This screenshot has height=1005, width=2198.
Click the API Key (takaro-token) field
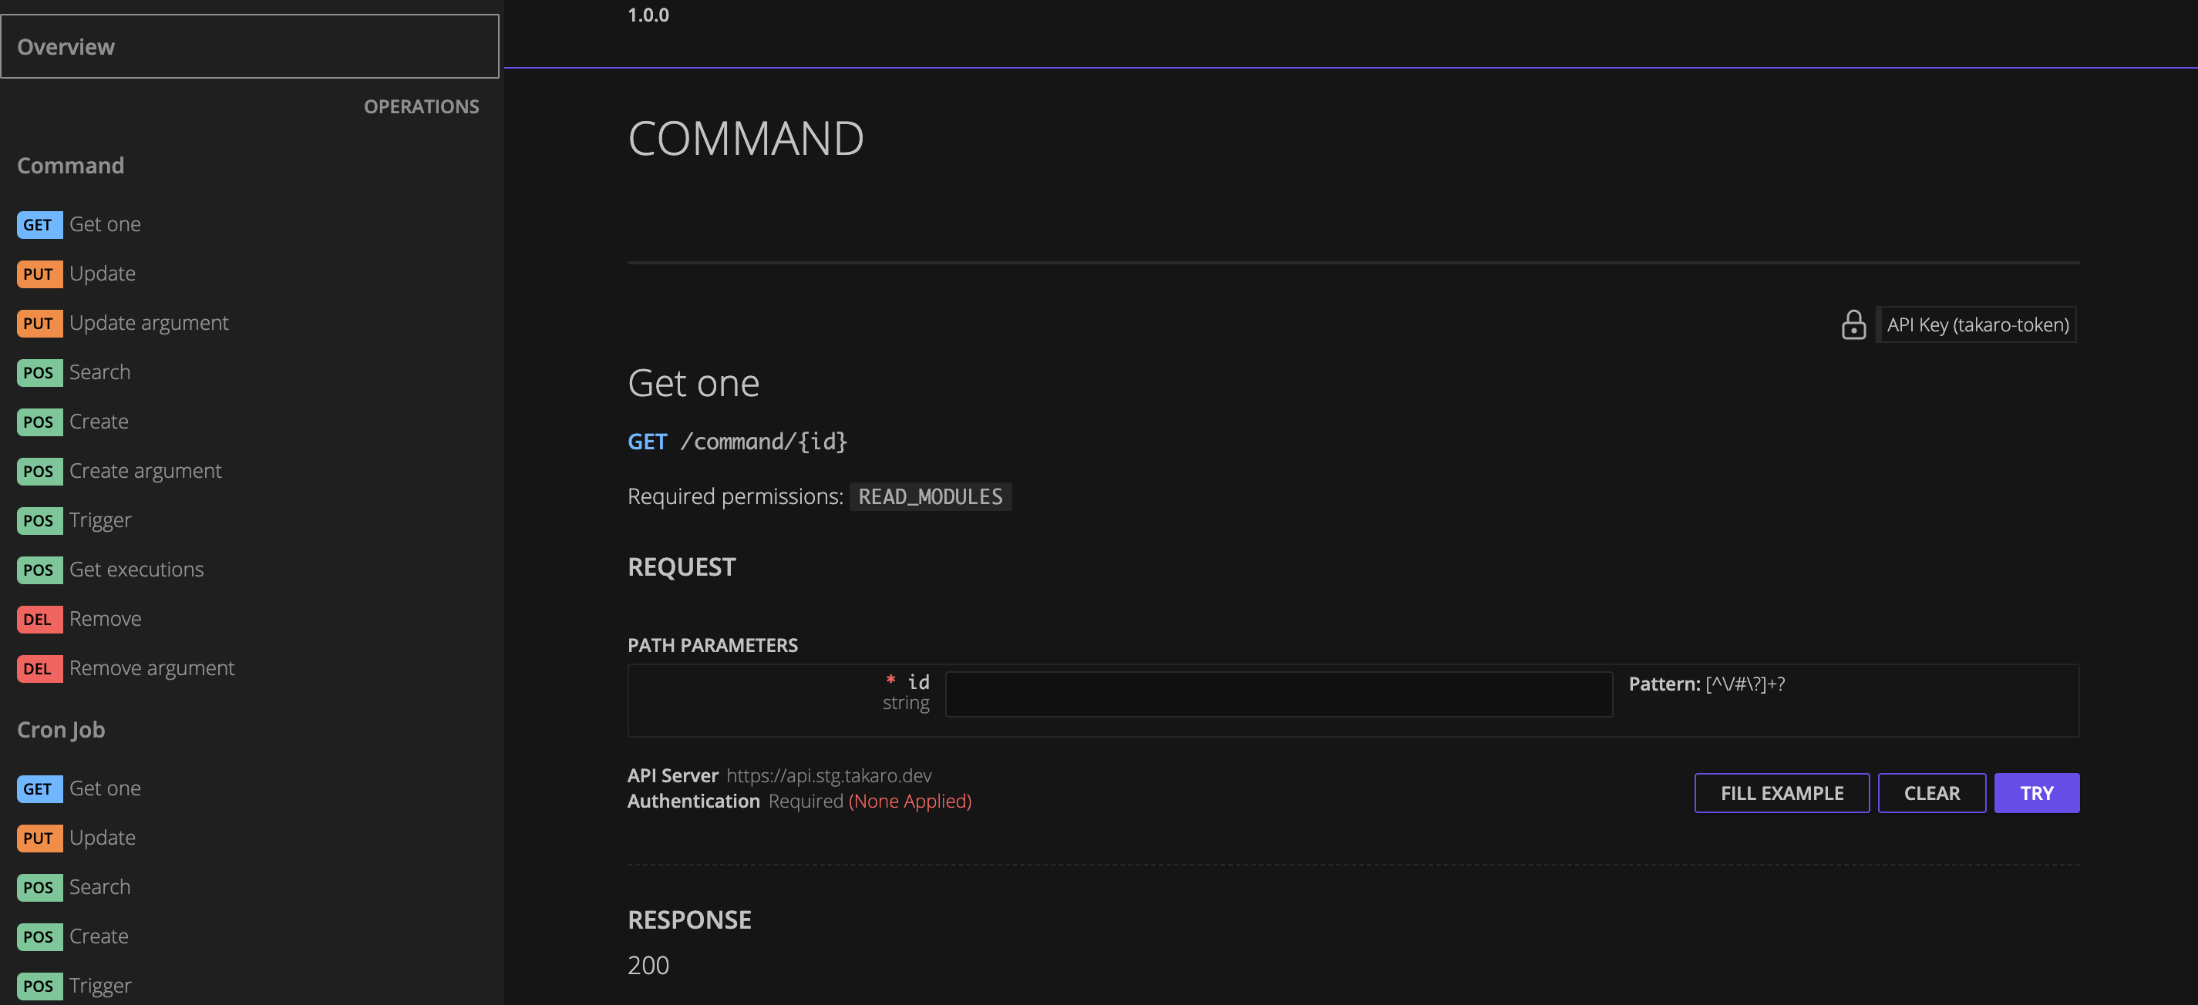tap(1977, 325)
